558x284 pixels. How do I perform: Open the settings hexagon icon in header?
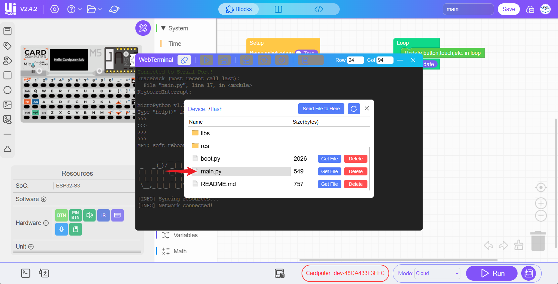click(x=54, y=9)
